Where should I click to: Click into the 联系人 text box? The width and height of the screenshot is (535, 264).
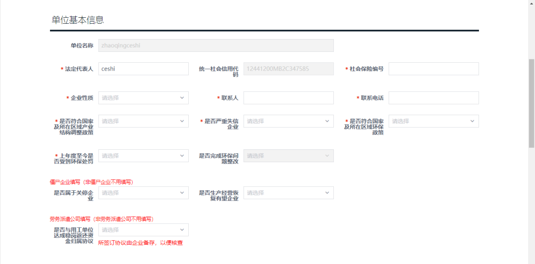[x=288, y=98]
